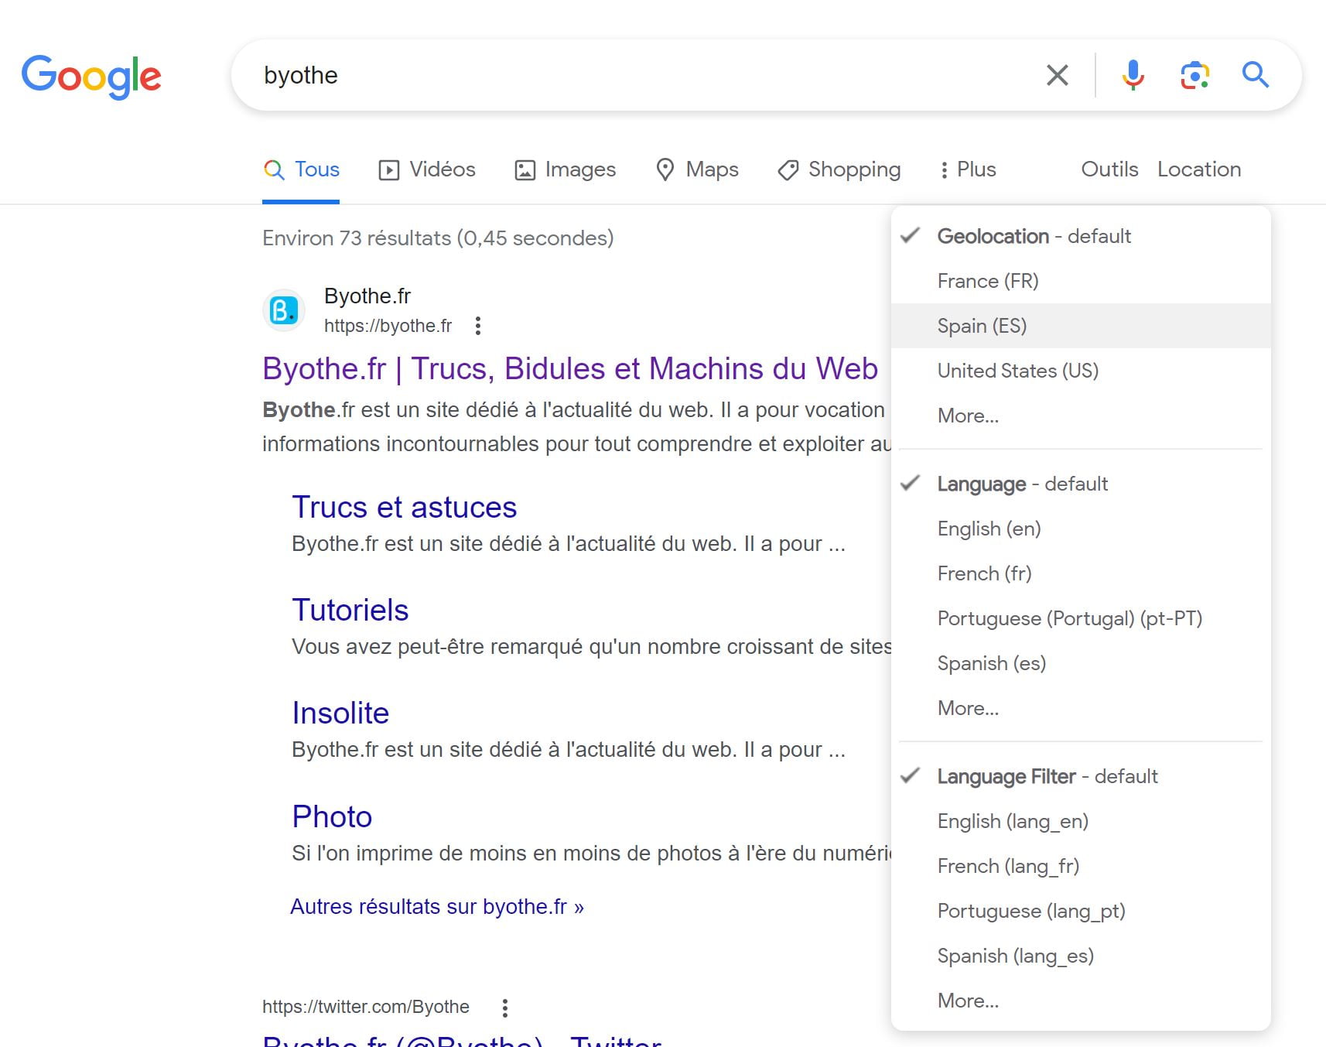Screen dimensions: 1326x1047
Task: Switch to the Vidéos tab
Action: coord(427,169)
